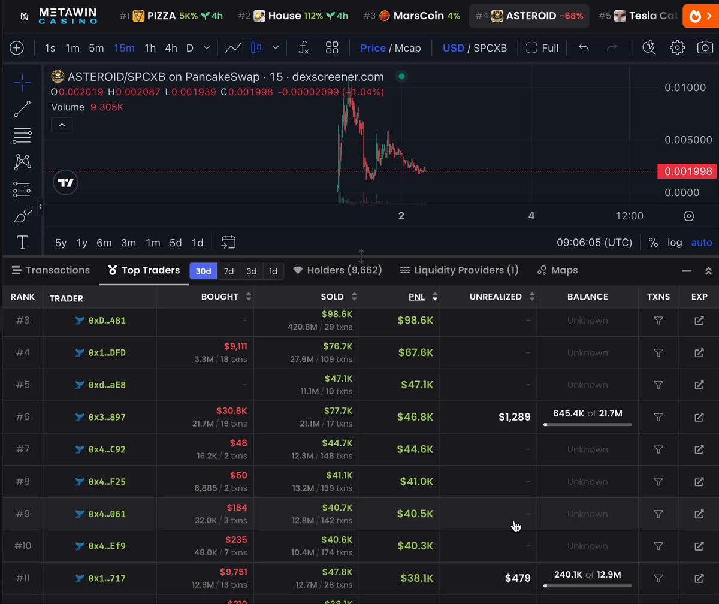Expand the bottom panel to full height
This screenshot has width=719, height=604.
click(708, 271)
